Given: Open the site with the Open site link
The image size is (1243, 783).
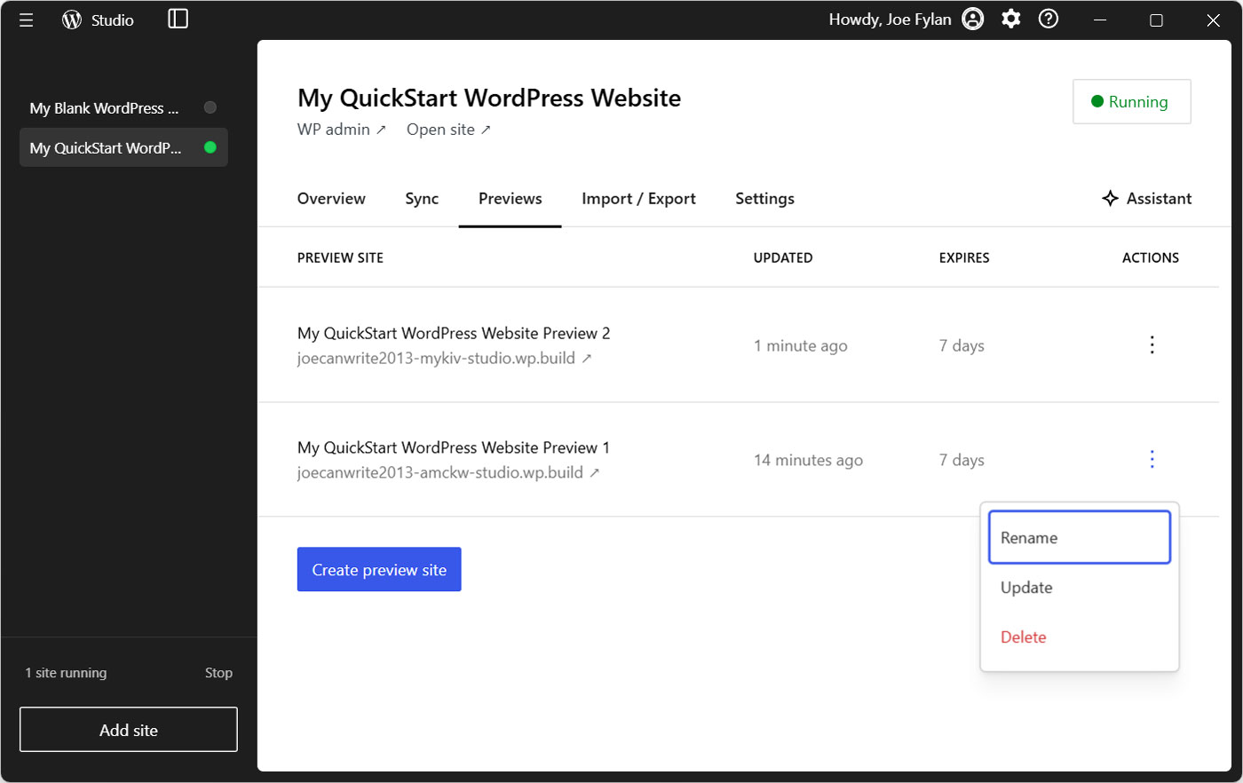Looking at the screenshot, I should (441, 129).
